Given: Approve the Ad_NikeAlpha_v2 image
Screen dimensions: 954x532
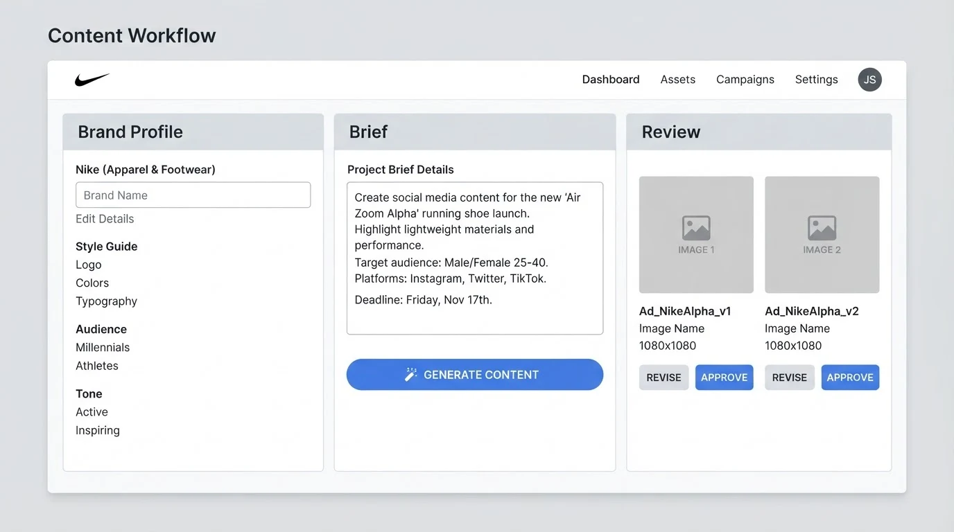Looking at the screenshot, I should 850,378.
